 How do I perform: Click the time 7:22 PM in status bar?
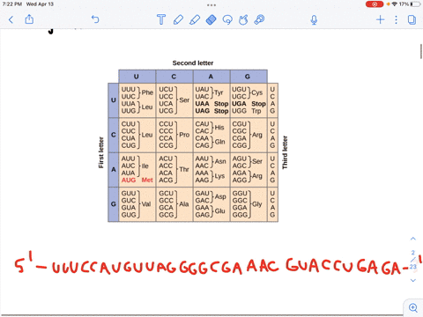12,4
